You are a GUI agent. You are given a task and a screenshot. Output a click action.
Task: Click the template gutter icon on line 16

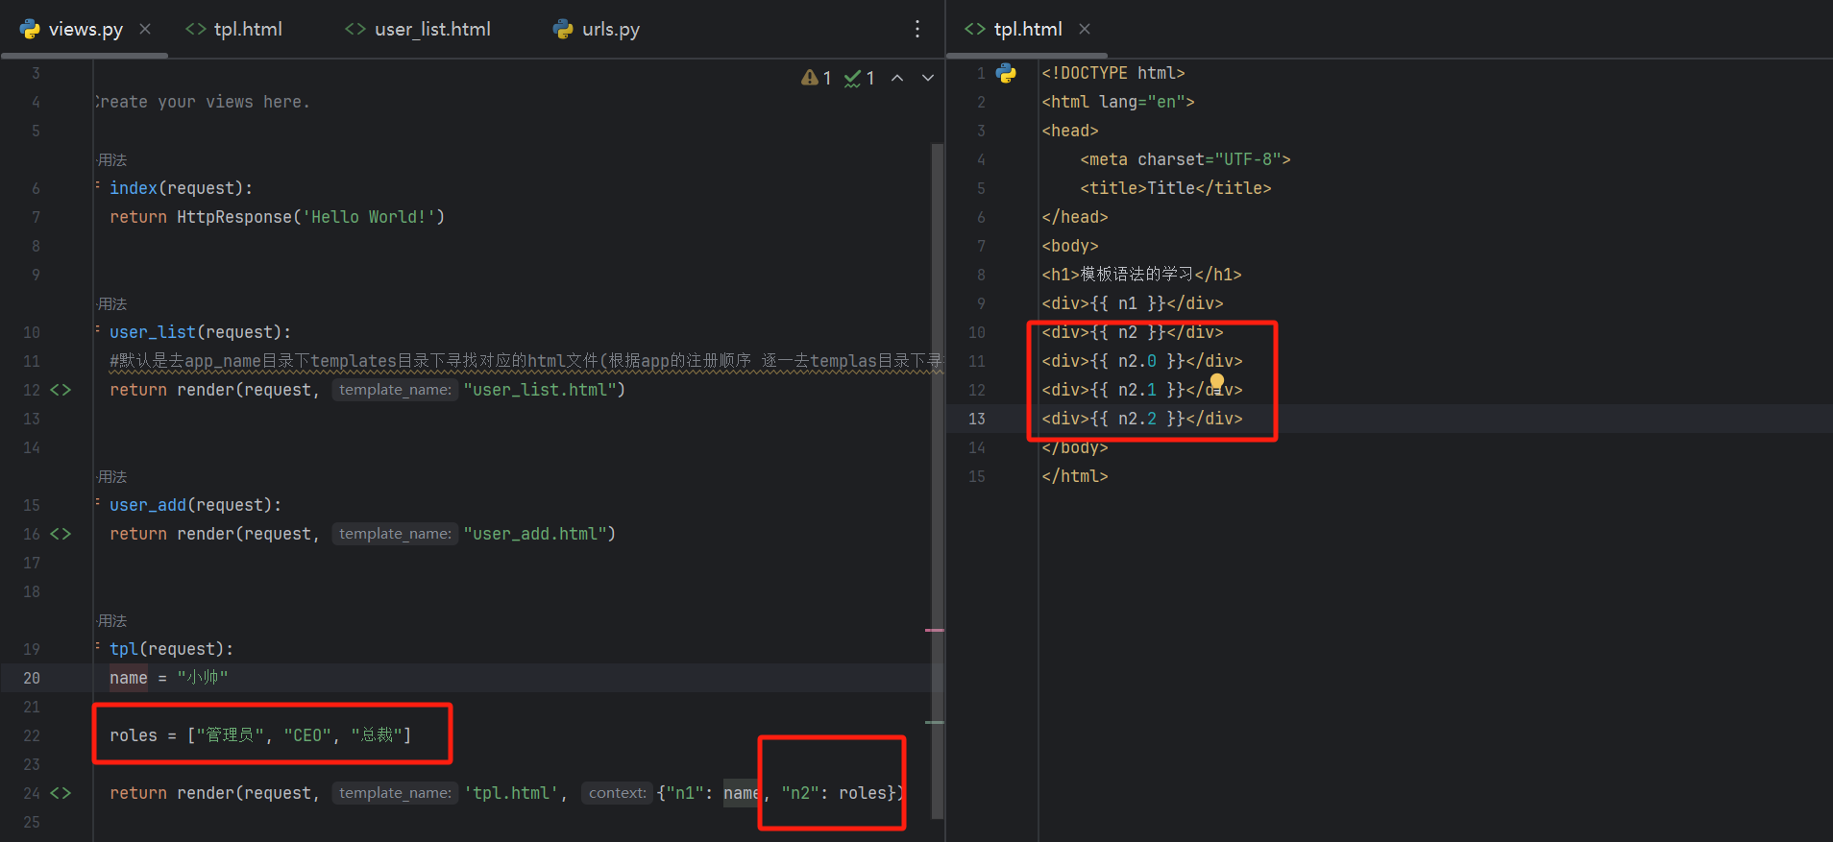click(61, 534)
